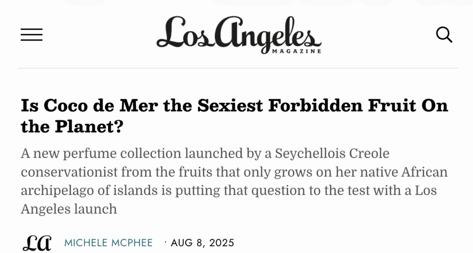Image resolution: width=473 pixels, height=253 pixels.
Task: Go home via Los Angeles Magazine logo
Action: [239, 35]
